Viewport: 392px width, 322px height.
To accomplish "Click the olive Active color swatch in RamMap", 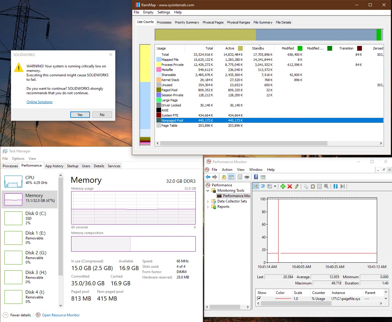I will [240, 48].
